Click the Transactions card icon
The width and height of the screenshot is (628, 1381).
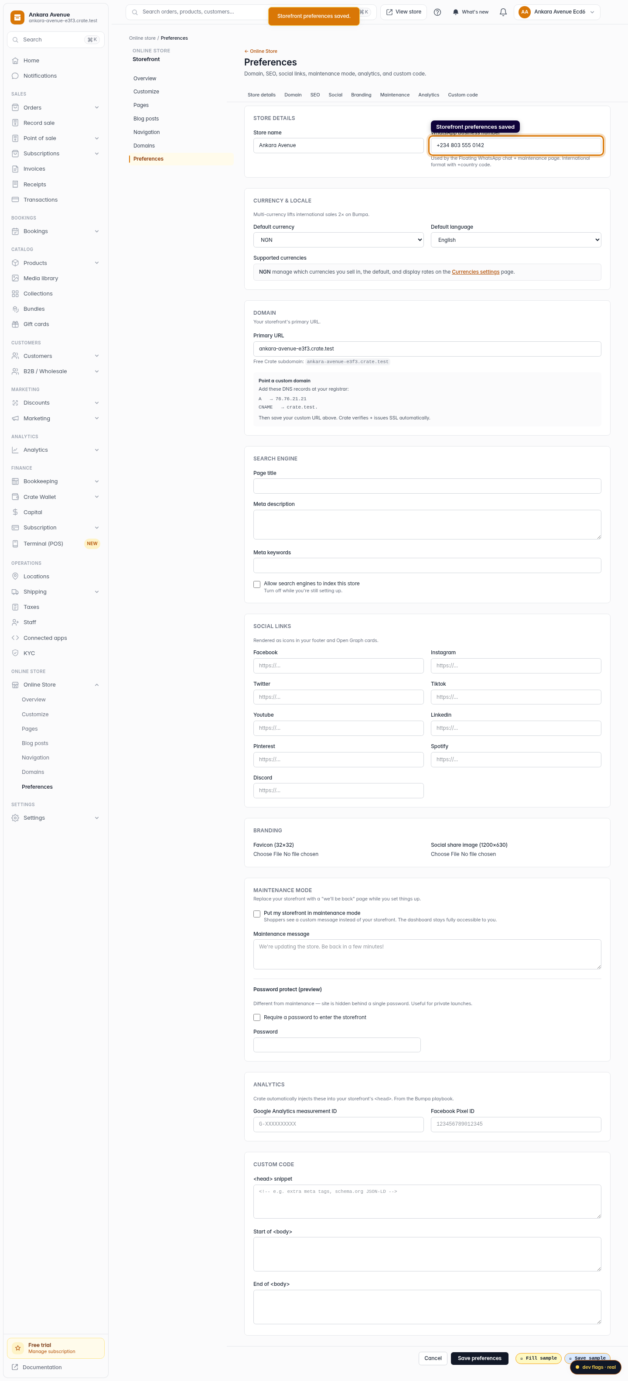pos(15,200)
